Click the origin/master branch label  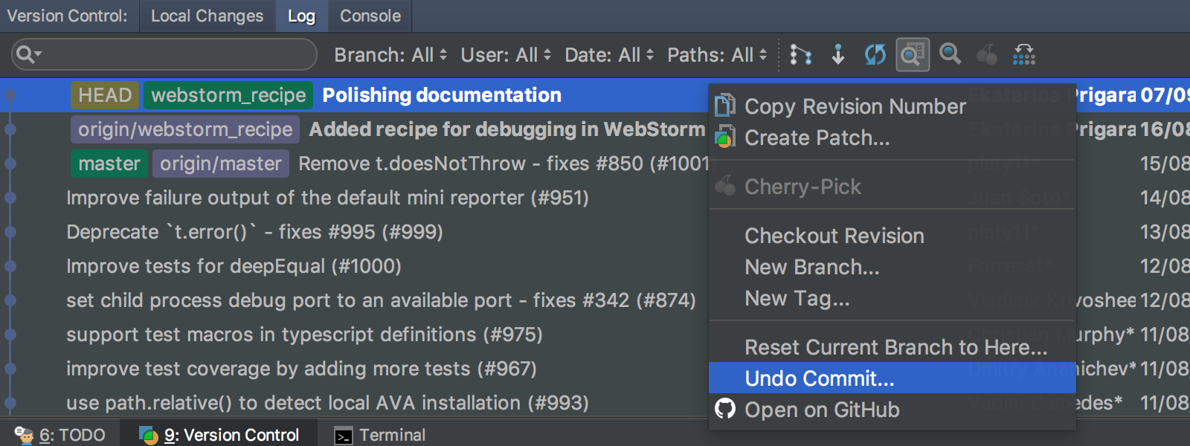point(221,164)
